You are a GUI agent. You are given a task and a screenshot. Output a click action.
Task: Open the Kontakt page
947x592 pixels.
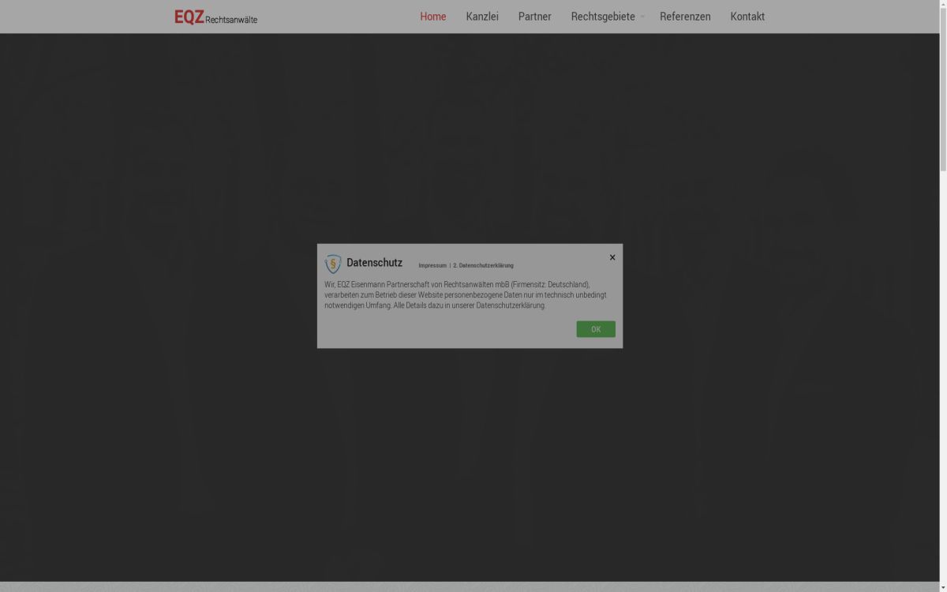point(747,17)
